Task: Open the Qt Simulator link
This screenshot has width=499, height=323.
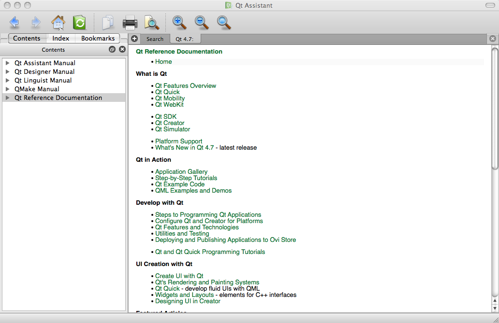Action: (x=173, y=129)
